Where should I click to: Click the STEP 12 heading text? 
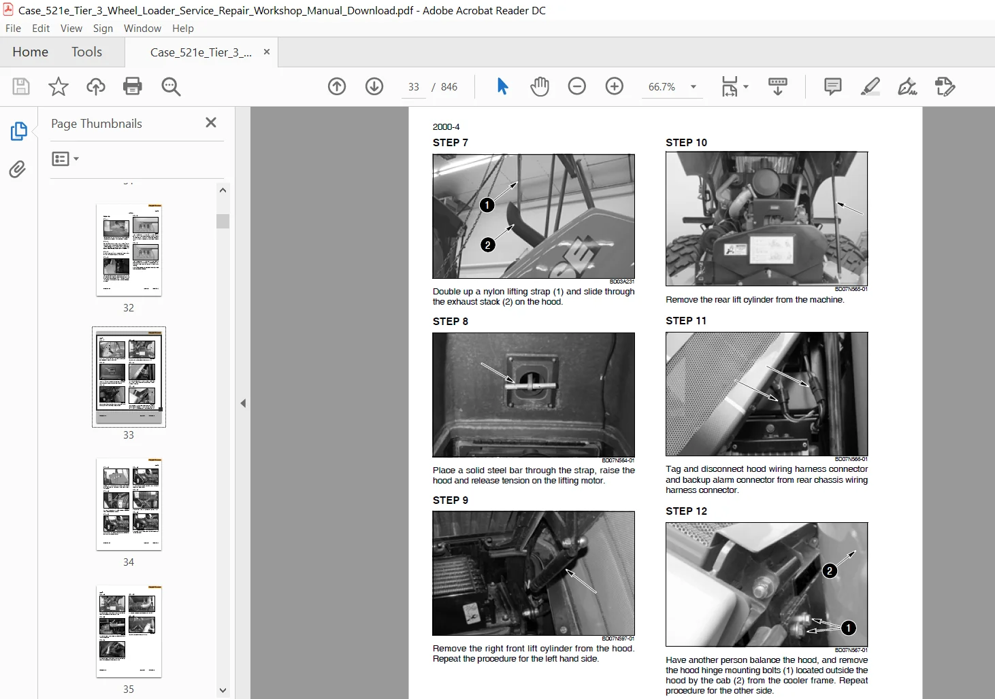[686, 511]
